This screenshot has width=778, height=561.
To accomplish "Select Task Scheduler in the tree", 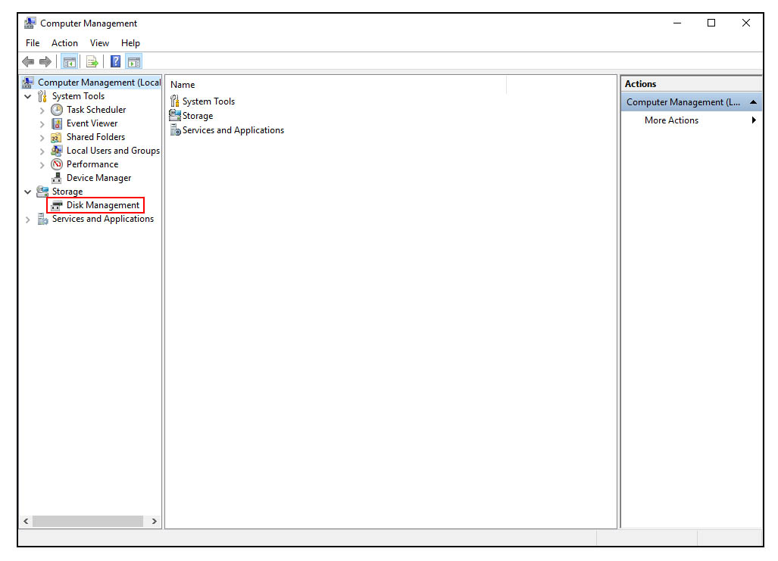I will 96,110.
